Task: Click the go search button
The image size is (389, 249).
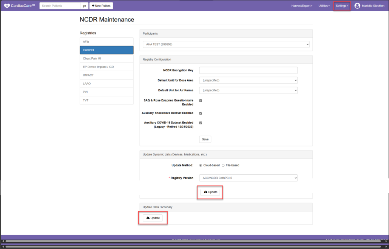Action: tap(84, 6)
